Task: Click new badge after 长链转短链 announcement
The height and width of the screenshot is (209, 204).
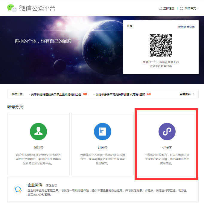Action: [85, 94]
